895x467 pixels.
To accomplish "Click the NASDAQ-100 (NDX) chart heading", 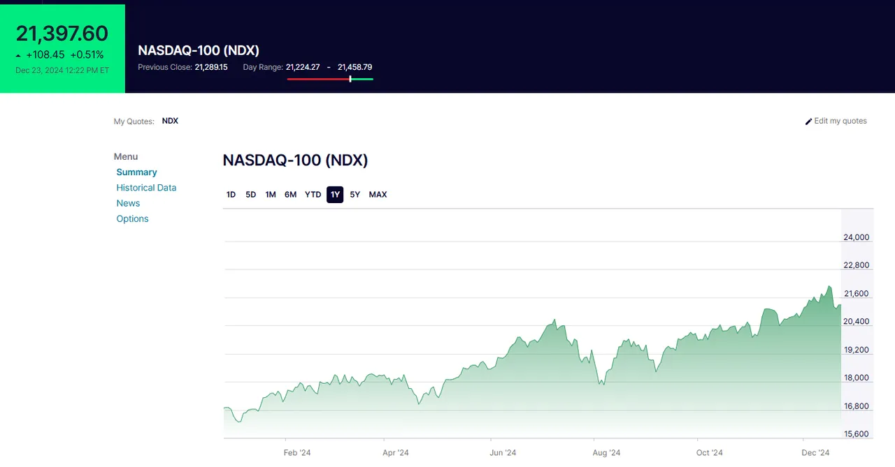I will 295,161.
